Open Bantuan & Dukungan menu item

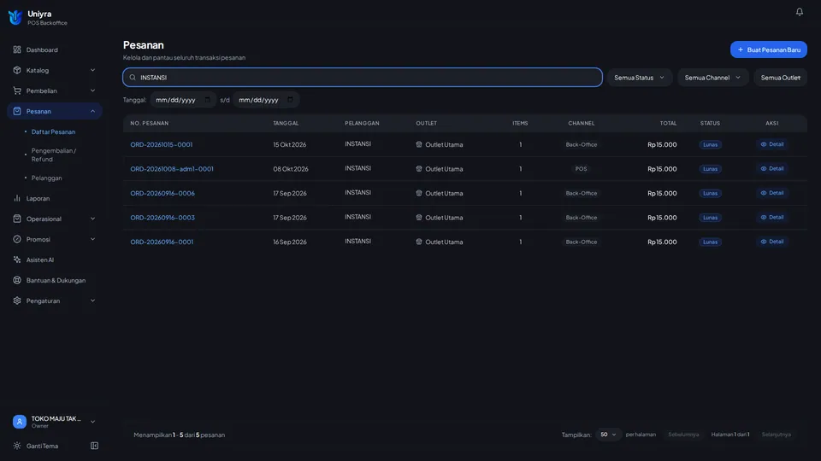tap(55, 280)
